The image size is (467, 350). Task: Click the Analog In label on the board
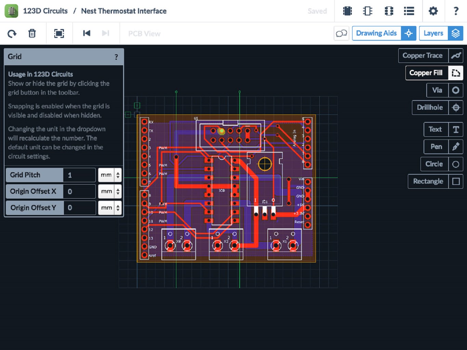(294, 138)
